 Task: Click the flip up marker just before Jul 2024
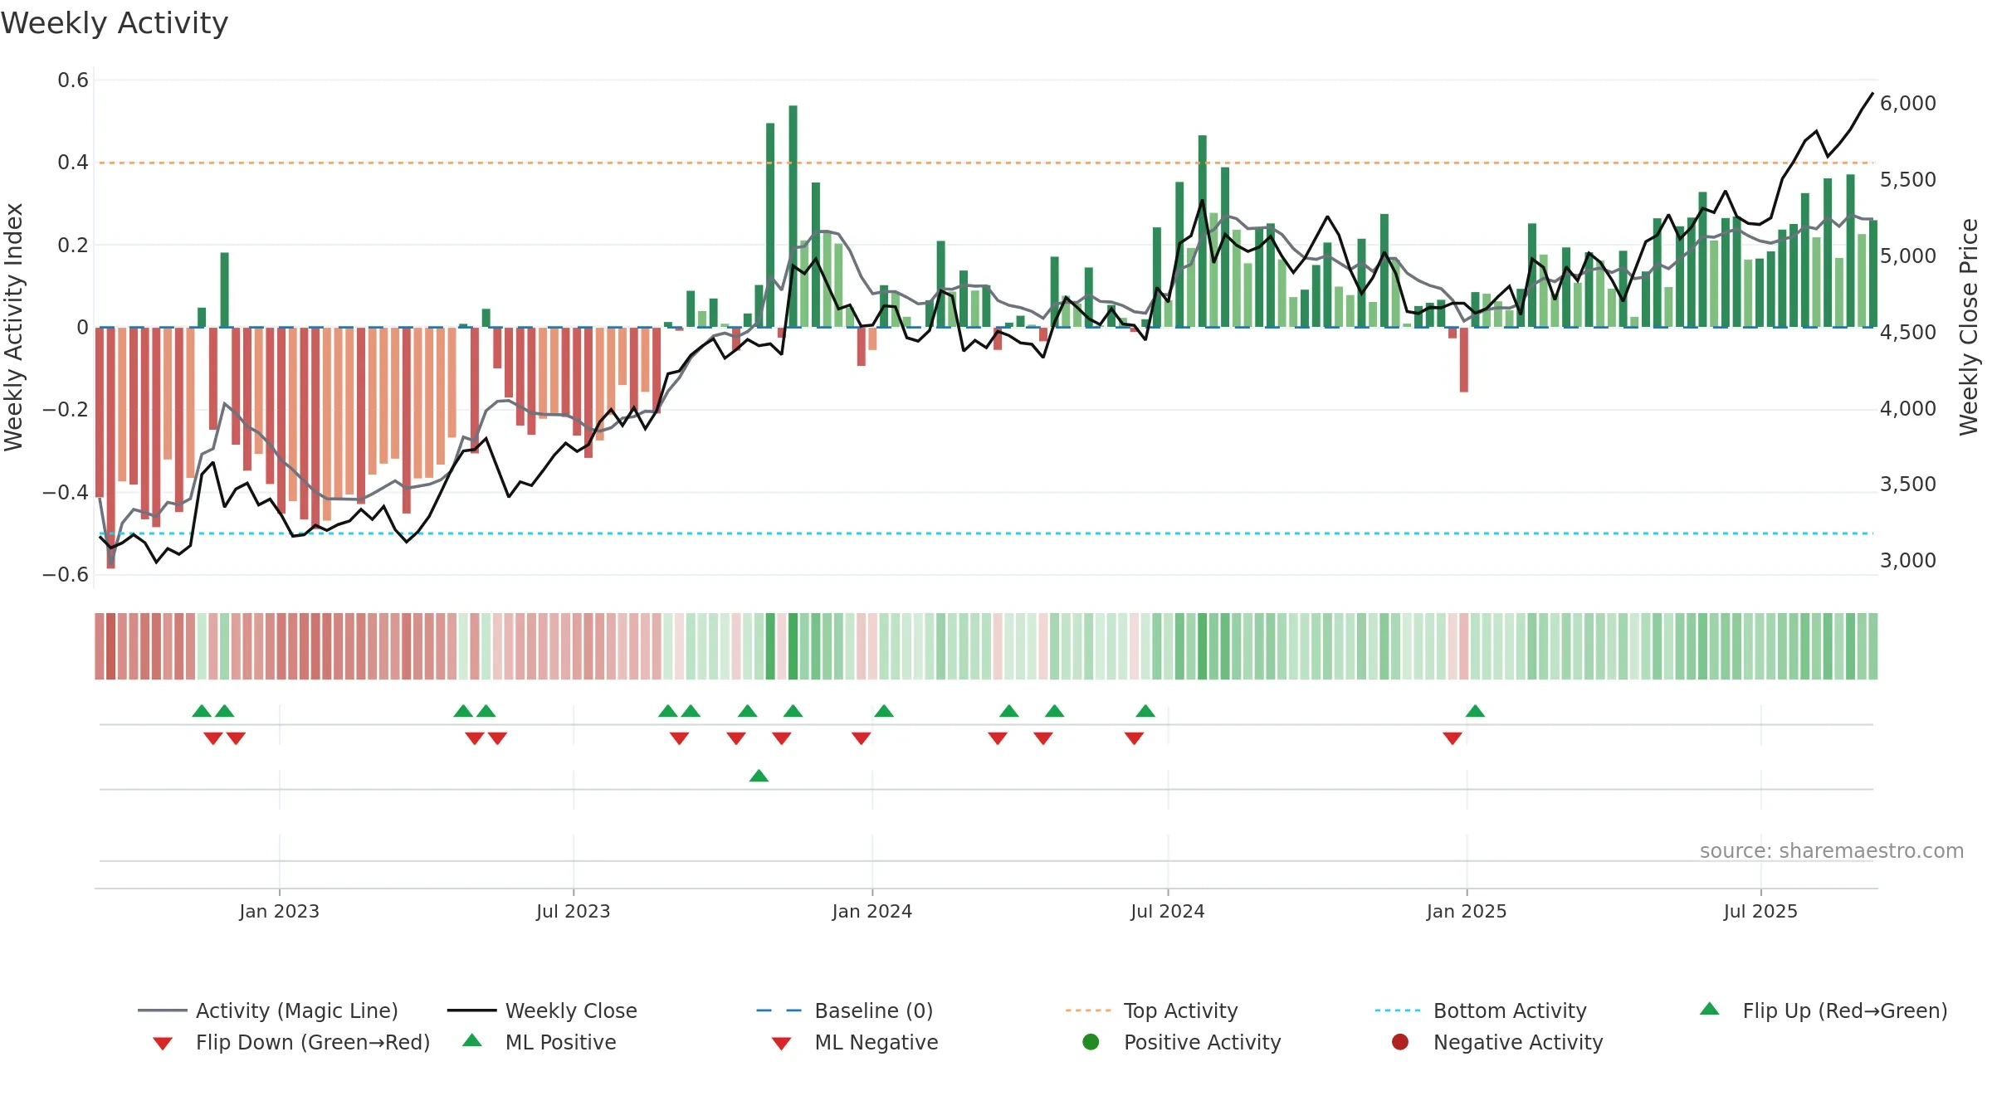1145,711
